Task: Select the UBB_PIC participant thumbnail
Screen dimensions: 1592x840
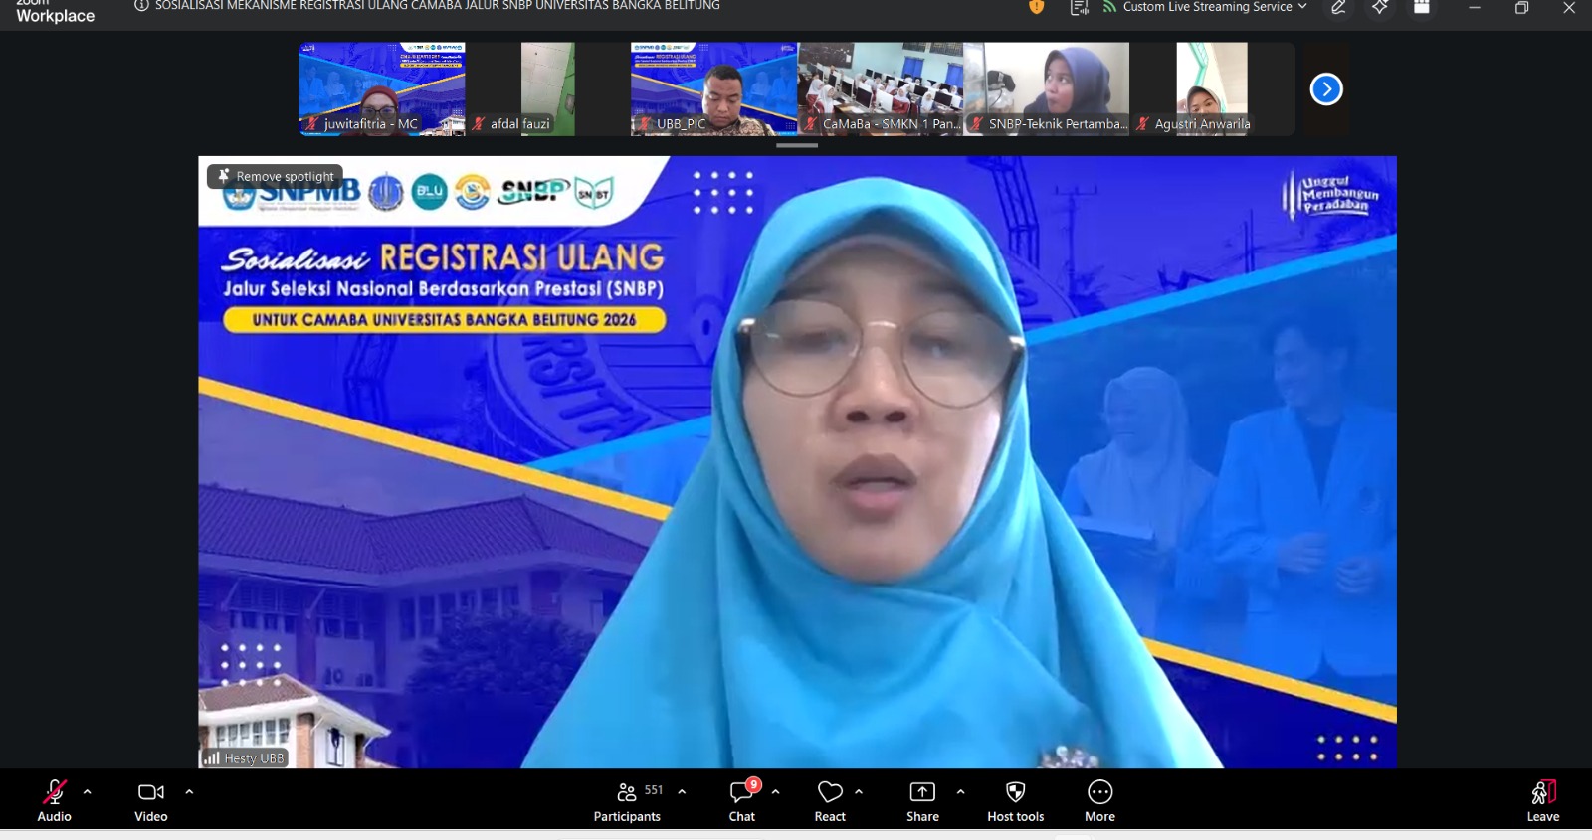Action: (x=713, y=88)
